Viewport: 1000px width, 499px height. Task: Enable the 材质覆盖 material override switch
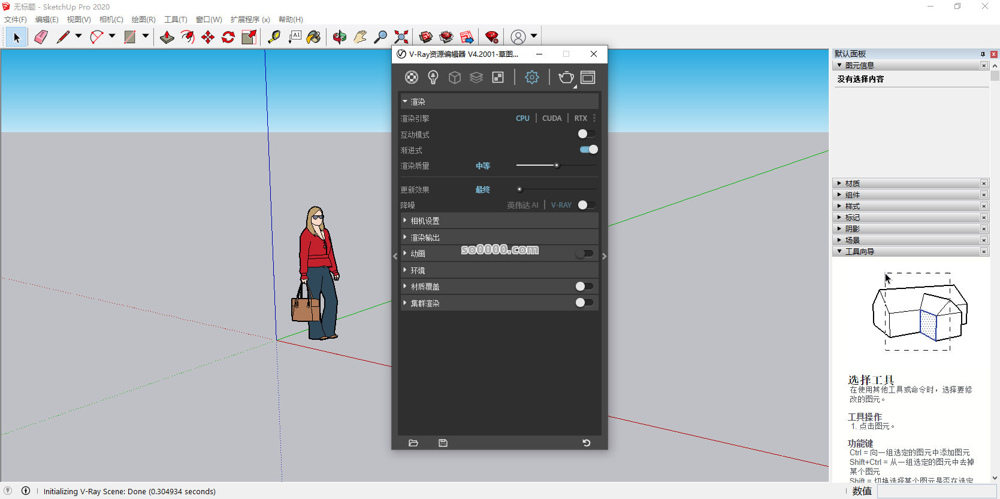(x=584, y=287)
